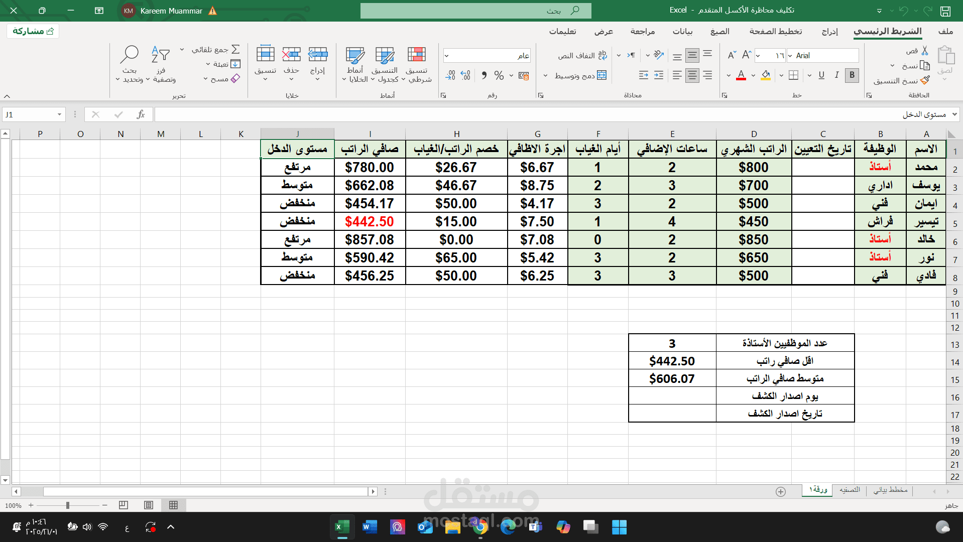Click Merge & Center (دمج وتوسيط)

pos(580,75)
